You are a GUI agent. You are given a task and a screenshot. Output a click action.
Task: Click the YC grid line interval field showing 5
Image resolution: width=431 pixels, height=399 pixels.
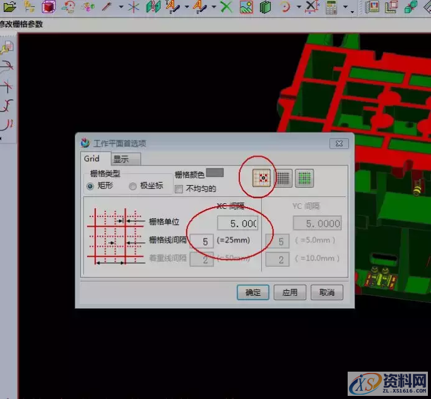277,241
